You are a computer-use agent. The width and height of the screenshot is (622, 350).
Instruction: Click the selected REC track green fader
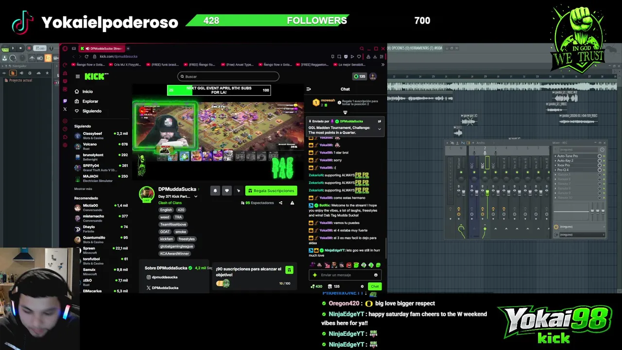487,193
